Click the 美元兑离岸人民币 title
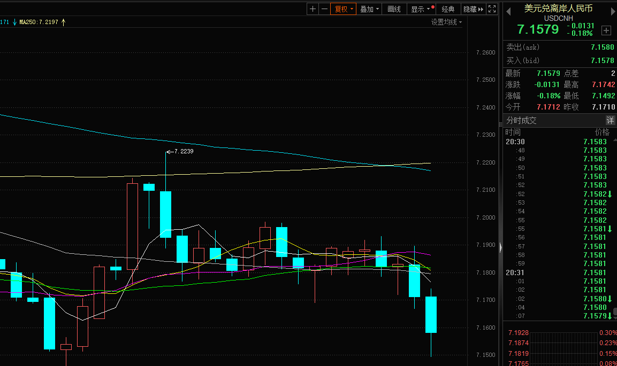The height and width of the screenshot is (366, 617). click(558, 9)
